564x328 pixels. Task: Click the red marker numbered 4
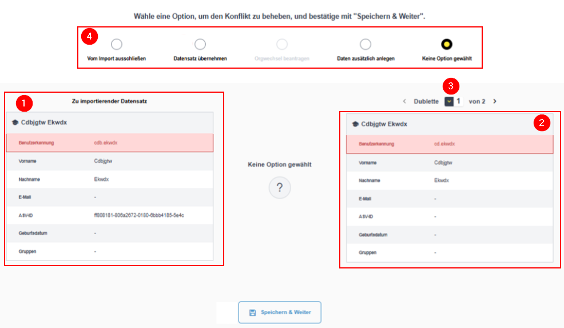[x=89, y=37]
